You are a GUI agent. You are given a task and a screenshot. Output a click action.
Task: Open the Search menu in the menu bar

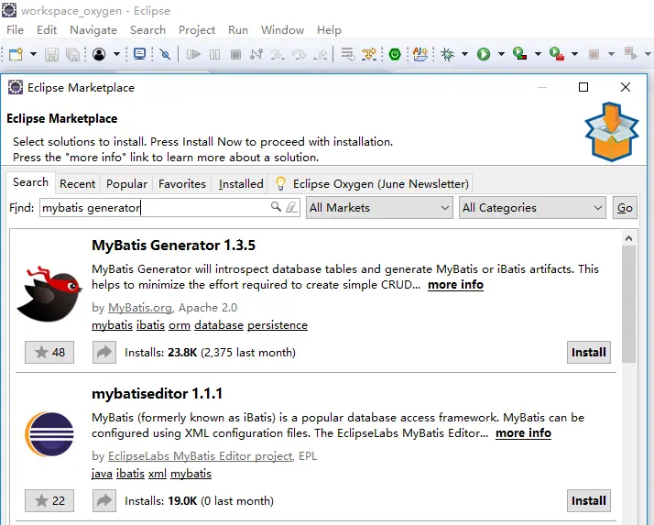point(147,30)
